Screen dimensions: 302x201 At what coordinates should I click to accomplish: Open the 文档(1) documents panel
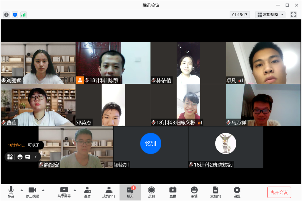click(216, 192)
